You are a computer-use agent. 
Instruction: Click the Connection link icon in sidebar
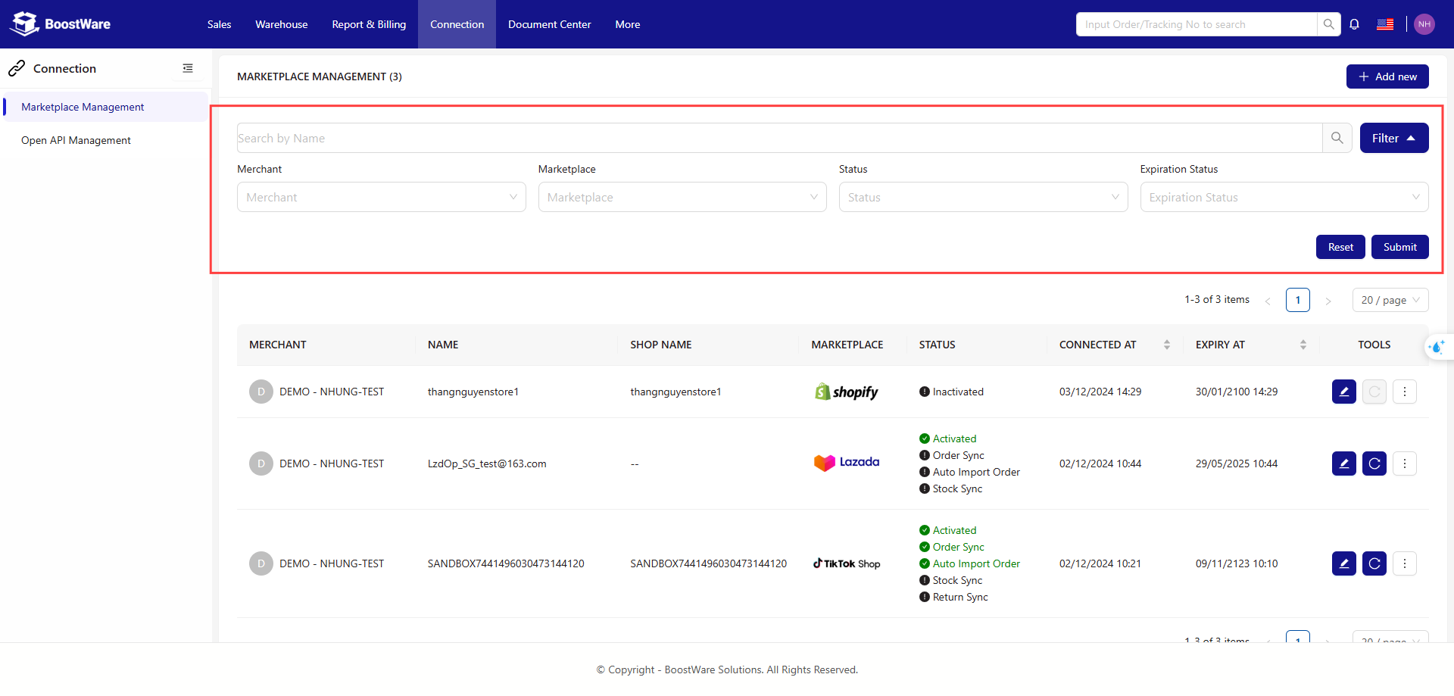point(17,68)
